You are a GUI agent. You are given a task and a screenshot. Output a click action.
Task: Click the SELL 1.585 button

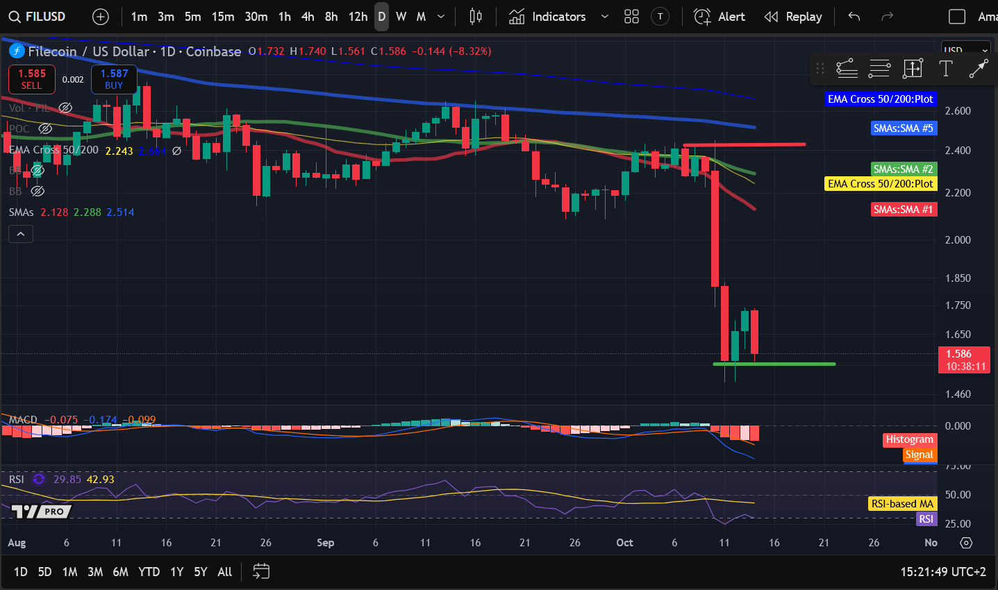pos(31,79)
